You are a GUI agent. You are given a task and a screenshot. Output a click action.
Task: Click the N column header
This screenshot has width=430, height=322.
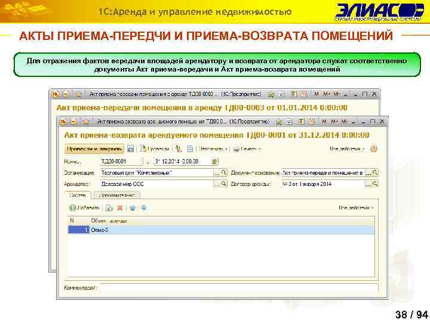tap(79, 221)
